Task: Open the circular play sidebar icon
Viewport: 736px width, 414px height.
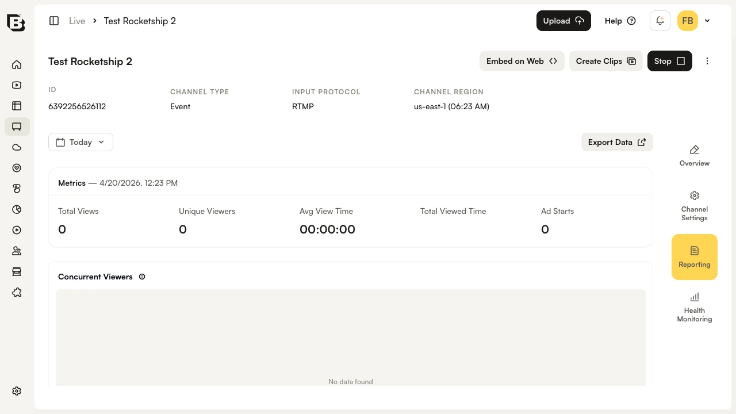Action: pyautogui.click(x=17, y=230)
